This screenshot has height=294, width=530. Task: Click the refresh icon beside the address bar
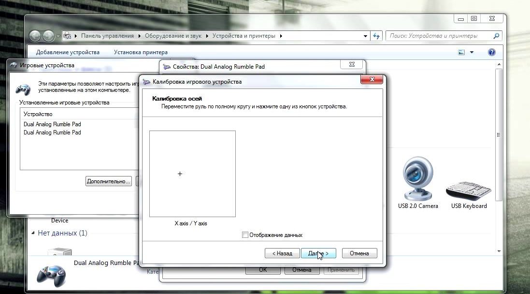click(x=377, y=36)
